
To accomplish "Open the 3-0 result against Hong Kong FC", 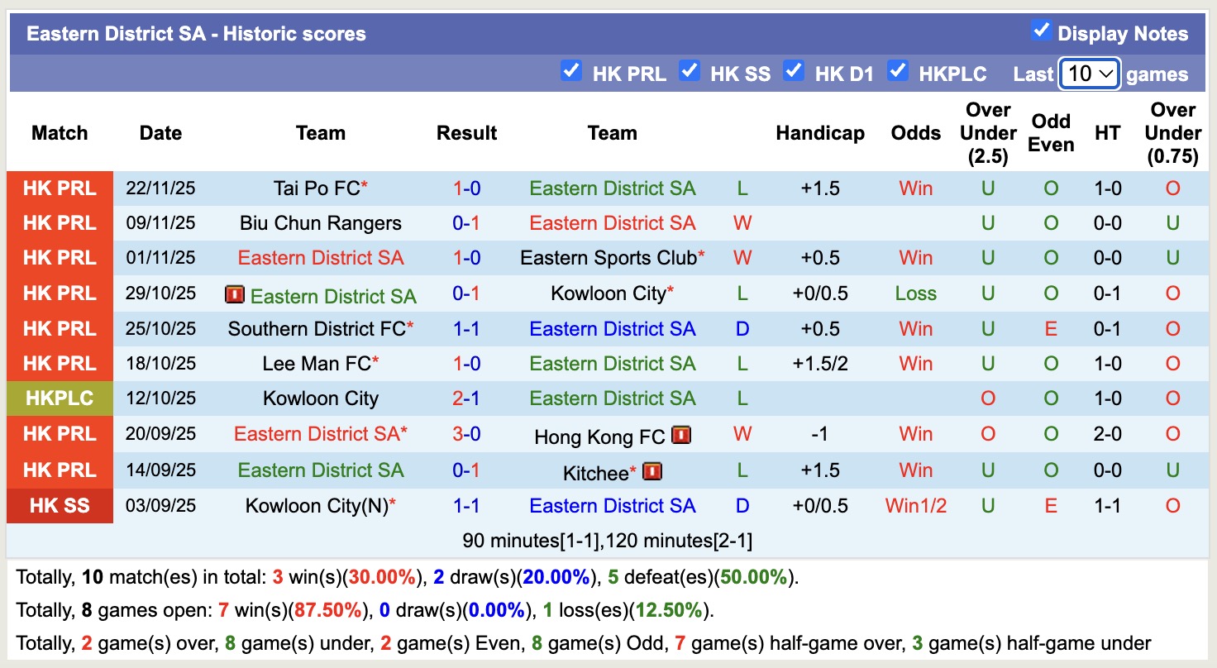I will 466,434.
